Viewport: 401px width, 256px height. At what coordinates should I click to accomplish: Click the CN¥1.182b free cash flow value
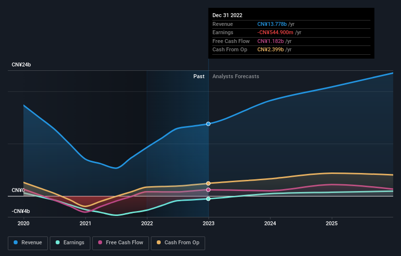click(x=271, y=41)
